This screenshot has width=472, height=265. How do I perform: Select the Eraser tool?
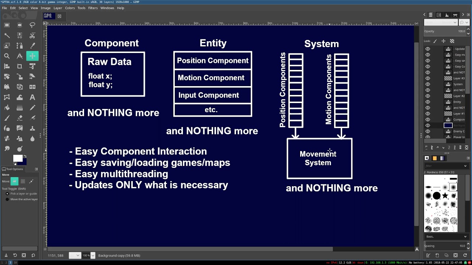pos(20,118)
